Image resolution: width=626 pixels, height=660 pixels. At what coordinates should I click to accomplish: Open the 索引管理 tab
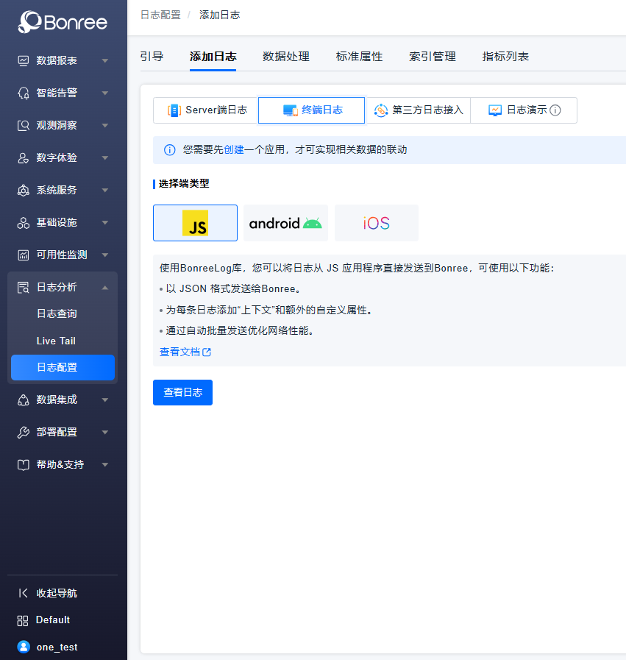click(433, 57)
